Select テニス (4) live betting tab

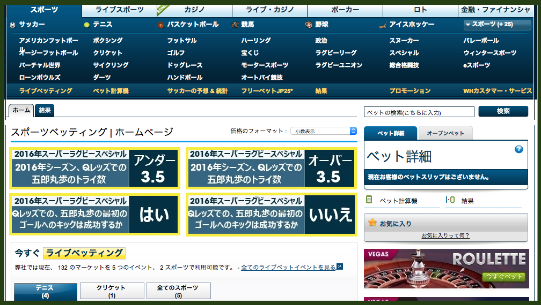point(45,291)
